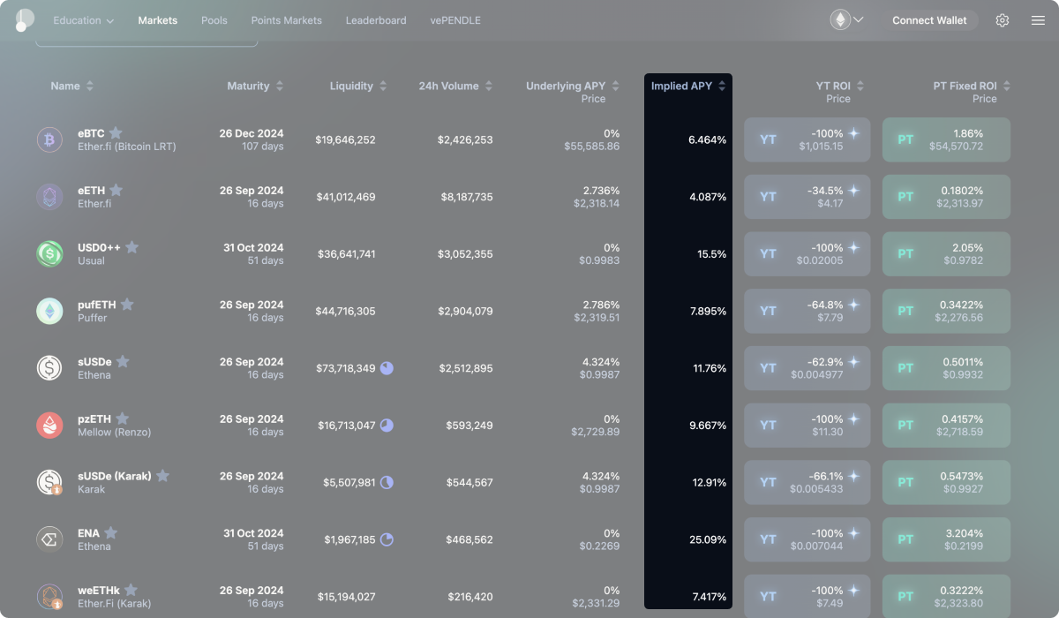Click the USD0++ token icon

49,254
